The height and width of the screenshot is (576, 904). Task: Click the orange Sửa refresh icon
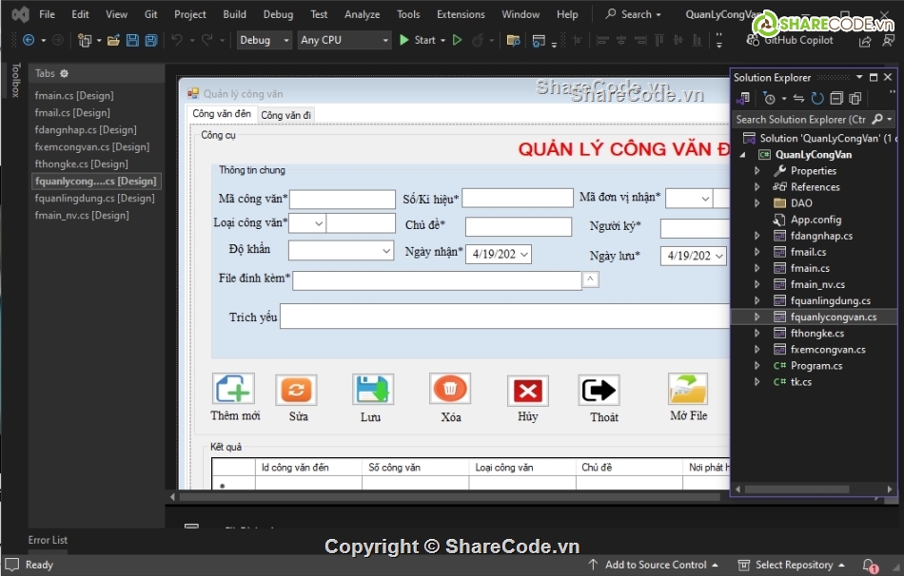click(296, 390)
